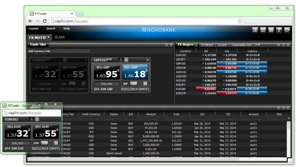
Task: Click BUY GBP 1.6618 price button
Action: coord(135,72)
